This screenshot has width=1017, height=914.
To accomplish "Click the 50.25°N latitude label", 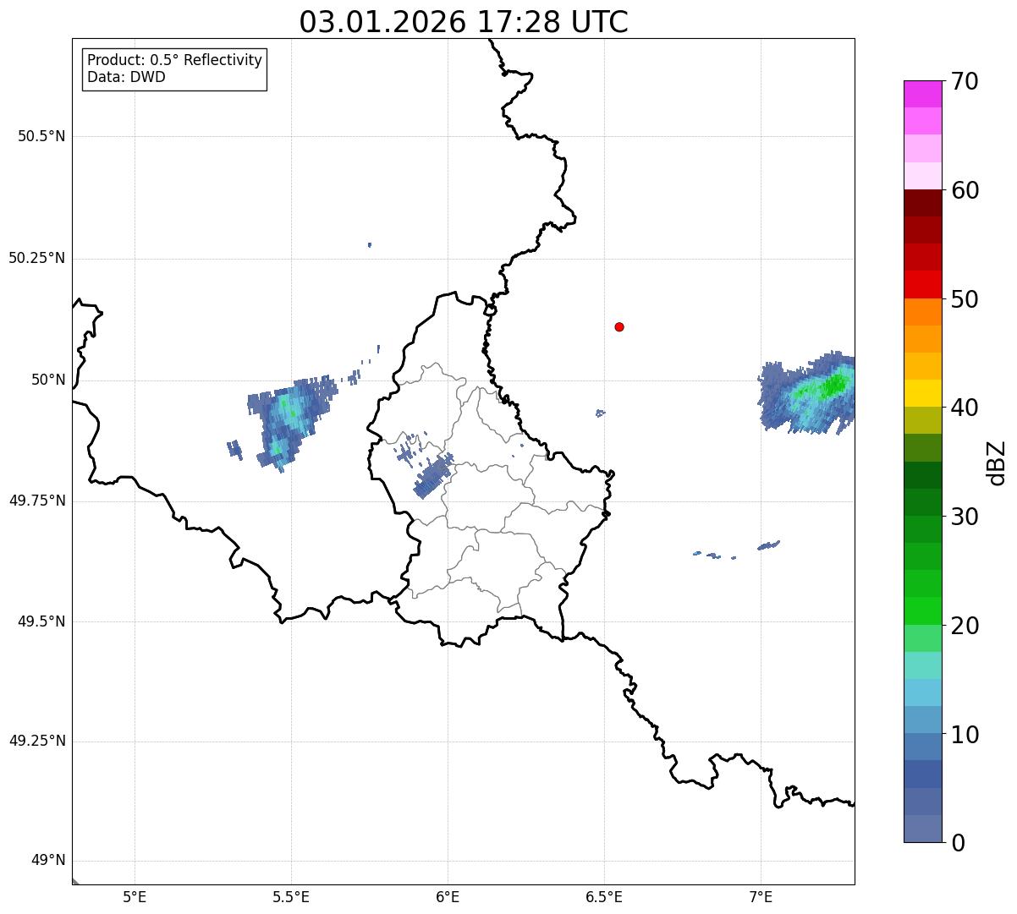I will [x=37, y=258].
